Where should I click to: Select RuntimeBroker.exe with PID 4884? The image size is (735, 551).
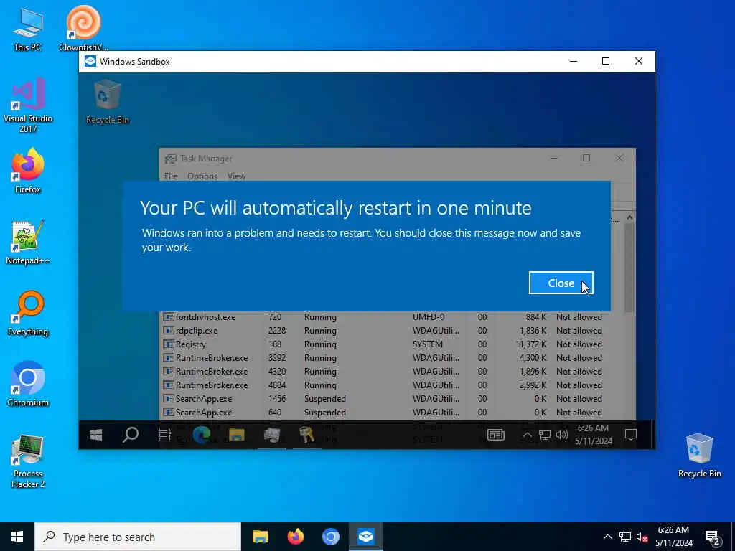coord(392,385)
